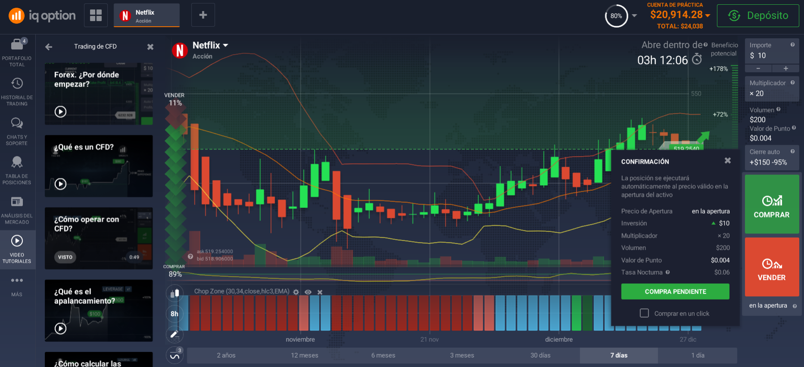Close the Confirmación dialog
This screenshot has height=367, width=804.
[728, 161]
